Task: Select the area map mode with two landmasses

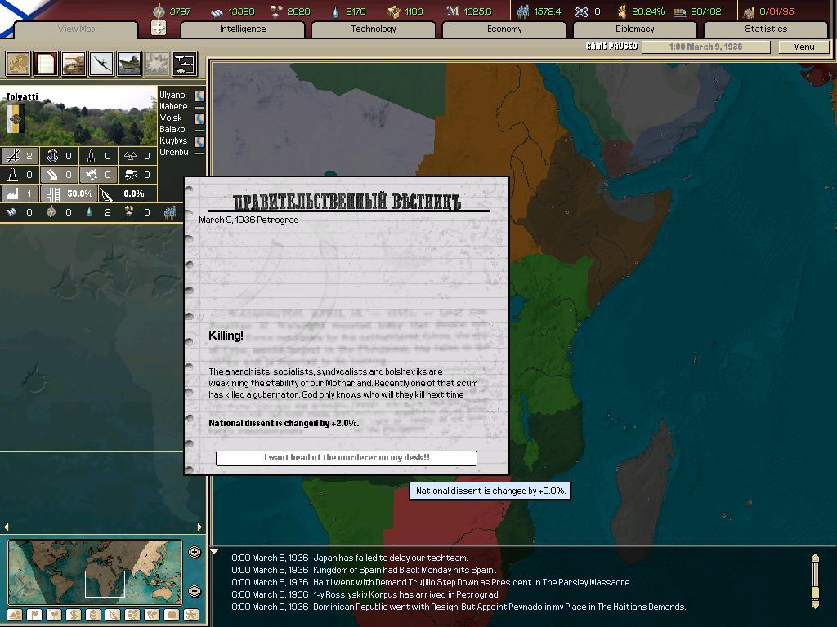Action: (151, 615)
